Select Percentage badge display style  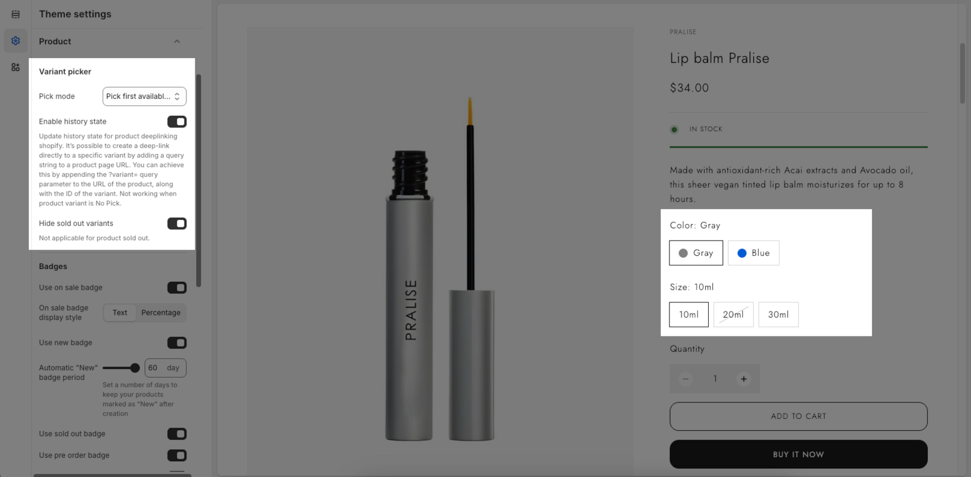point(161,313)
